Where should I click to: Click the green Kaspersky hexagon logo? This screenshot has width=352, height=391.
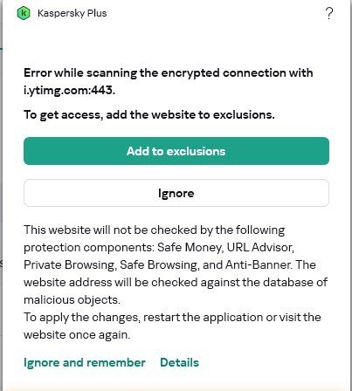click(x=24, y=13)
